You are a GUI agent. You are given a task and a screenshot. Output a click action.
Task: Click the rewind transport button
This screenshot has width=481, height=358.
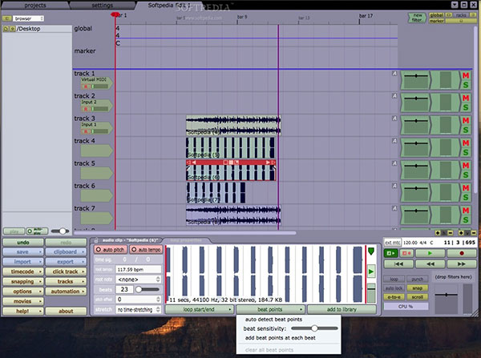click(430, 264)
